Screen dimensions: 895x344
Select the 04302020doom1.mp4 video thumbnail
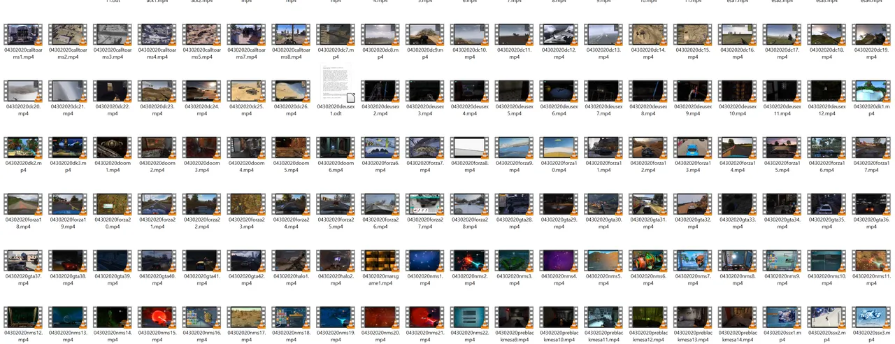pyautogui.click(x=113, y=148)
